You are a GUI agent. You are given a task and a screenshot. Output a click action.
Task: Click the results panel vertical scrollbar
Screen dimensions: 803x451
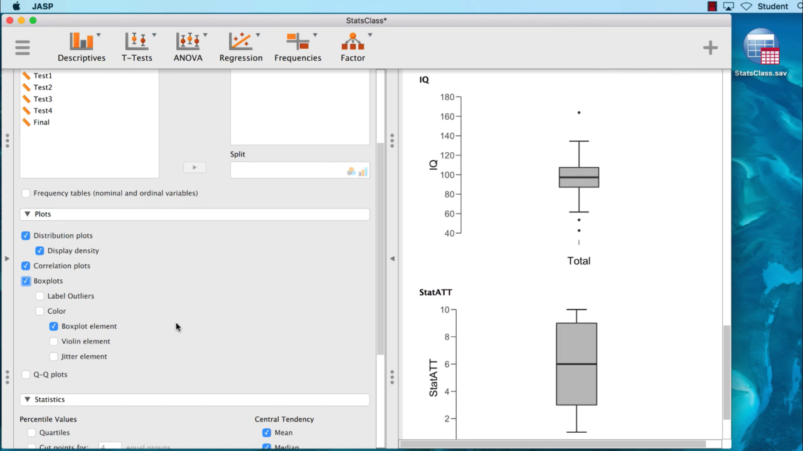tap(726, 372)
